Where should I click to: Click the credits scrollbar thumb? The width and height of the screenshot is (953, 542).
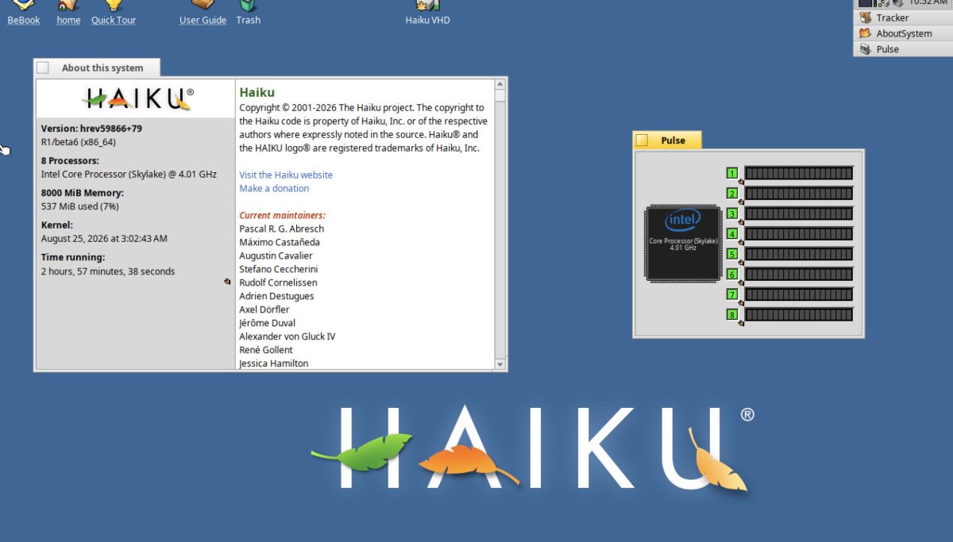tap(500, 96)
